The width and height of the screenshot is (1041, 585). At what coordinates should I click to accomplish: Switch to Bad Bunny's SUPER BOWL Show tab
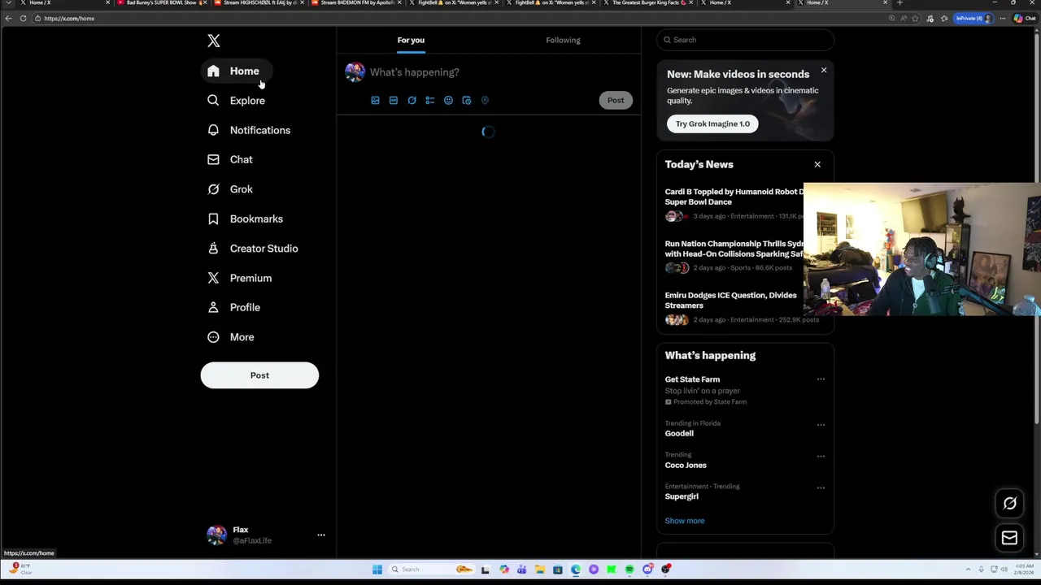click(163, 3)
